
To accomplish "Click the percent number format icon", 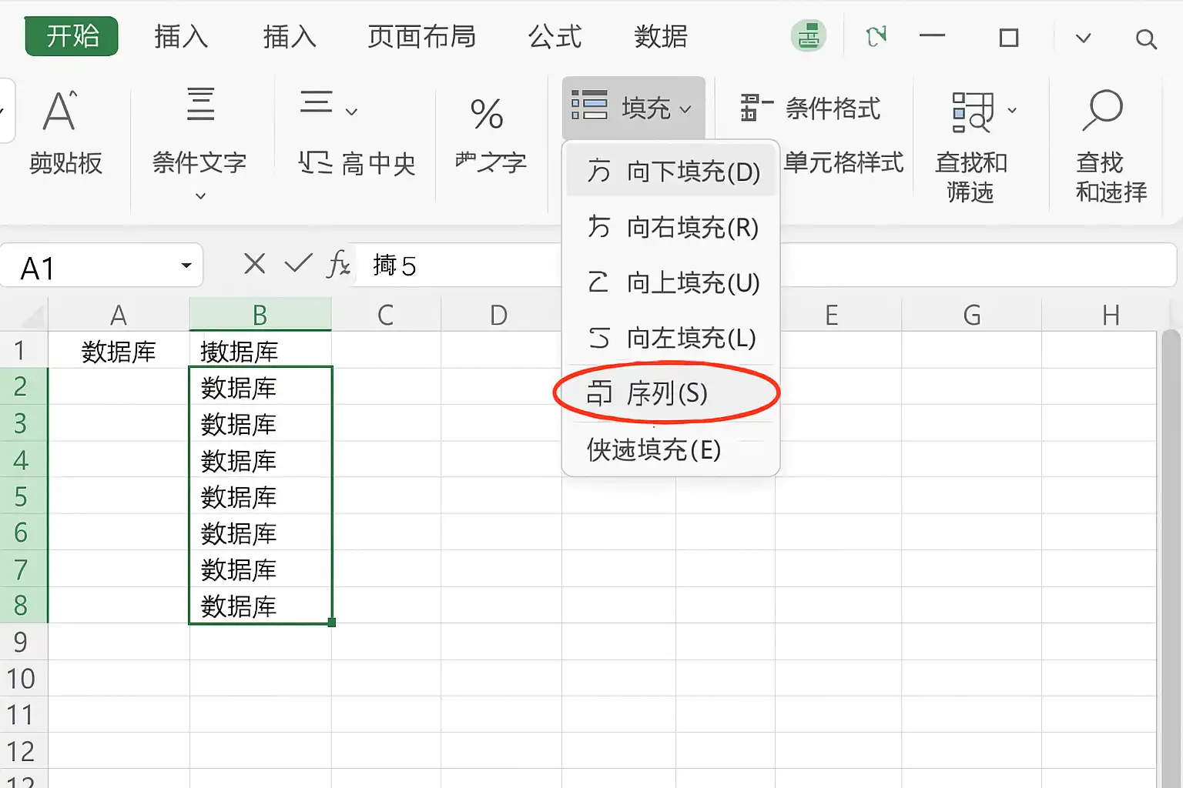I will 487,114.
